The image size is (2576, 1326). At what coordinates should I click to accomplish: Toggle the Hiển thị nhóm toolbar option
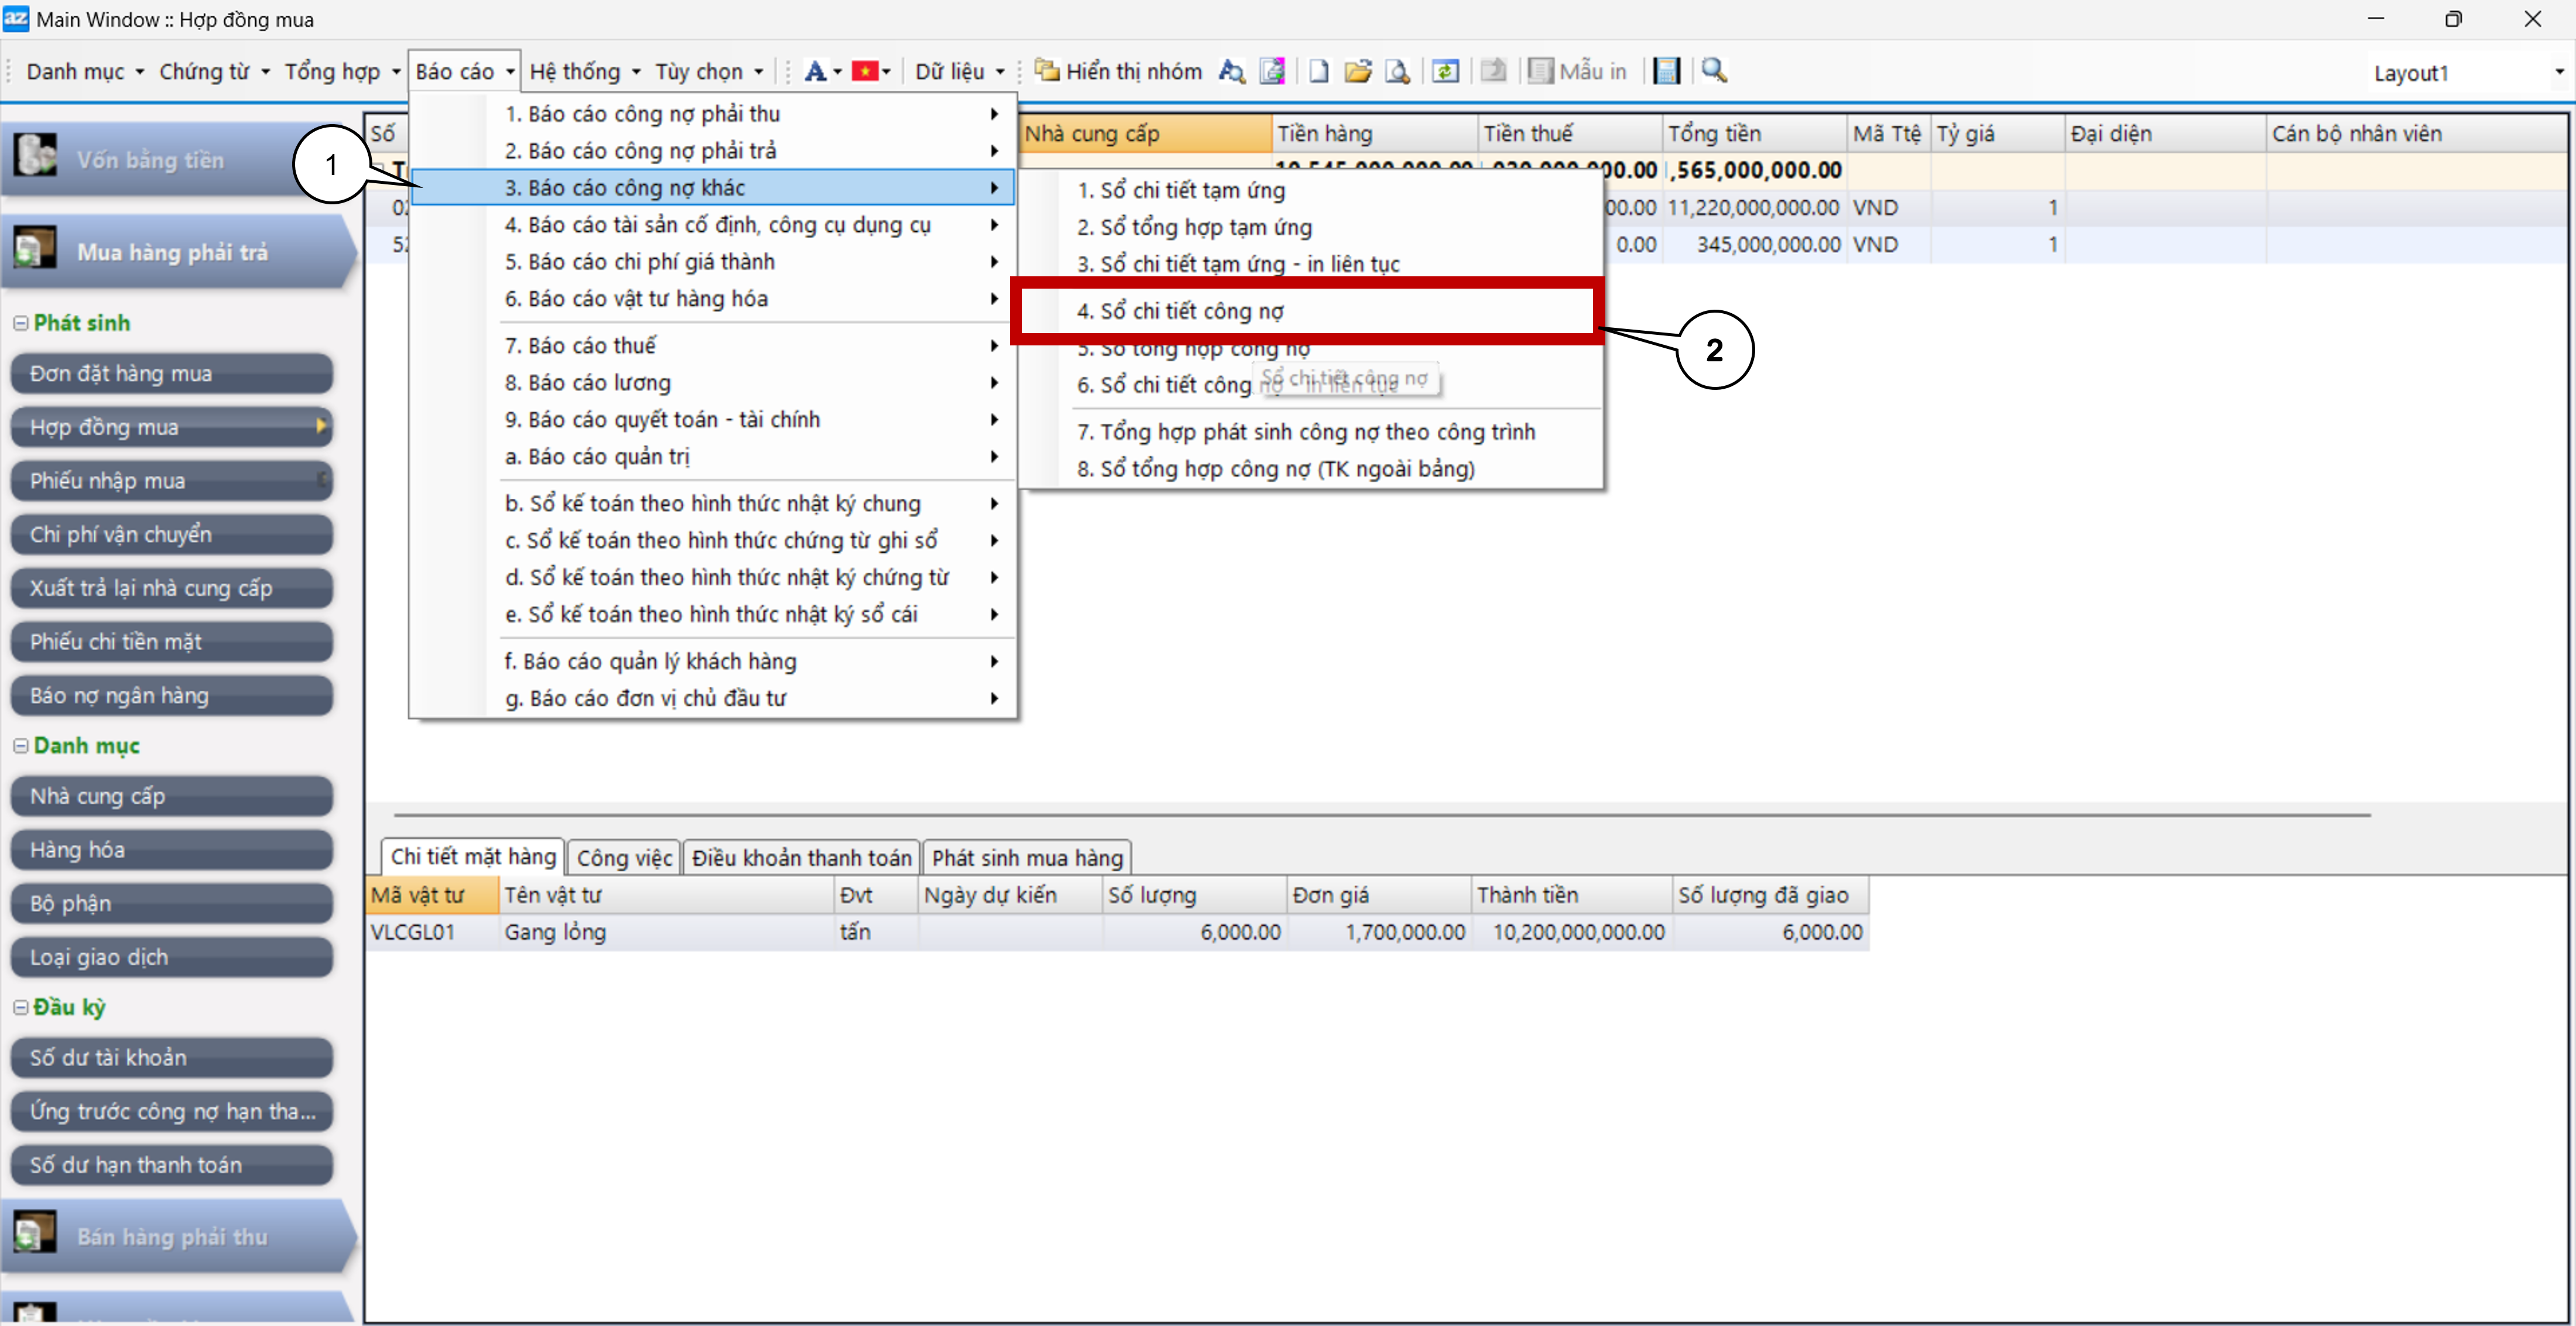coord(1118,71)
